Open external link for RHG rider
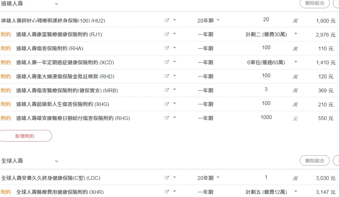Screen dimensions: 339x197 tap(167, 118)
